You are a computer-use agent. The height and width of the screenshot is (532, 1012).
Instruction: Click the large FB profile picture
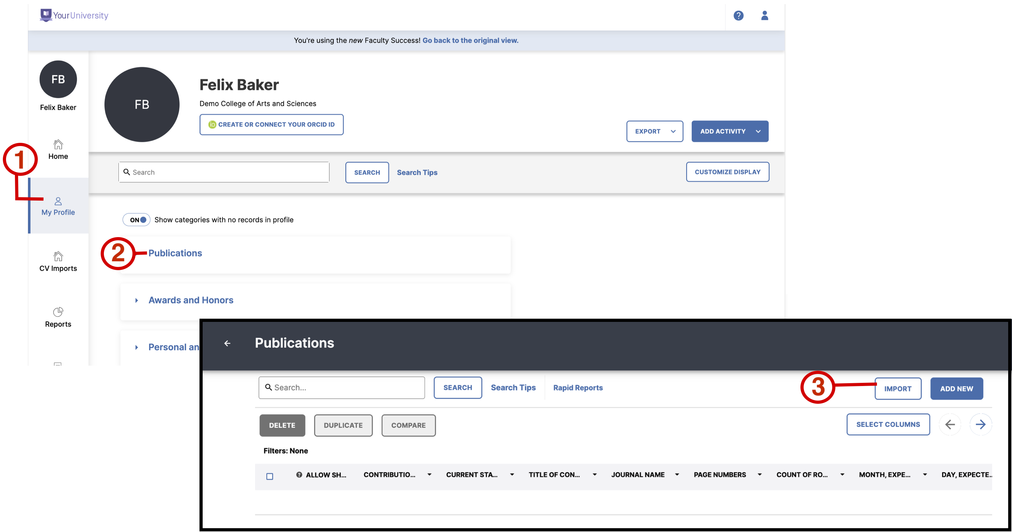pyautogui.click(x=142, y=104)
